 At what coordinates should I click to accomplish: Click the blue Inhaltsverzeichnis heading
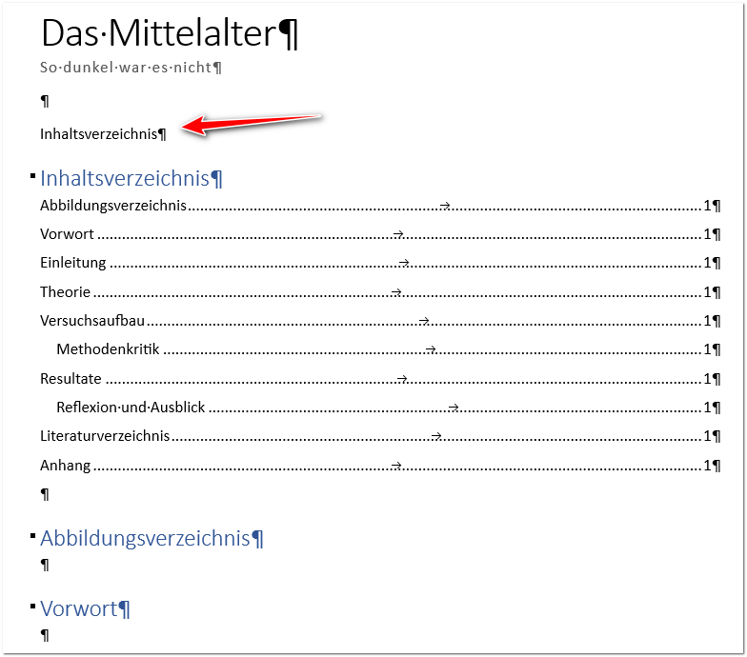pos(124,178)
